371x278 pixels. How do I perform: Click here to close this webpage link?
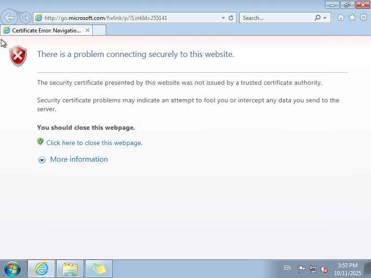tap(95, 143)
